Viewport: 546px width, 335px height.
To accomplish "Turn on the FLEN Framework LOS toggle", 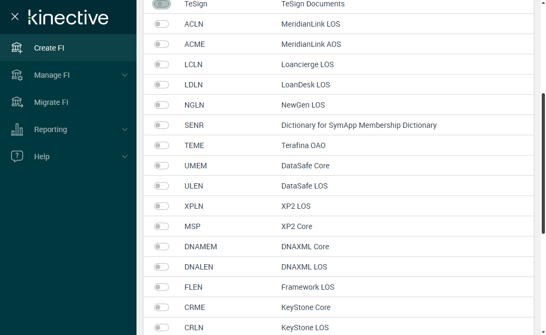I will pyautogui.click(x=162, y=287).
